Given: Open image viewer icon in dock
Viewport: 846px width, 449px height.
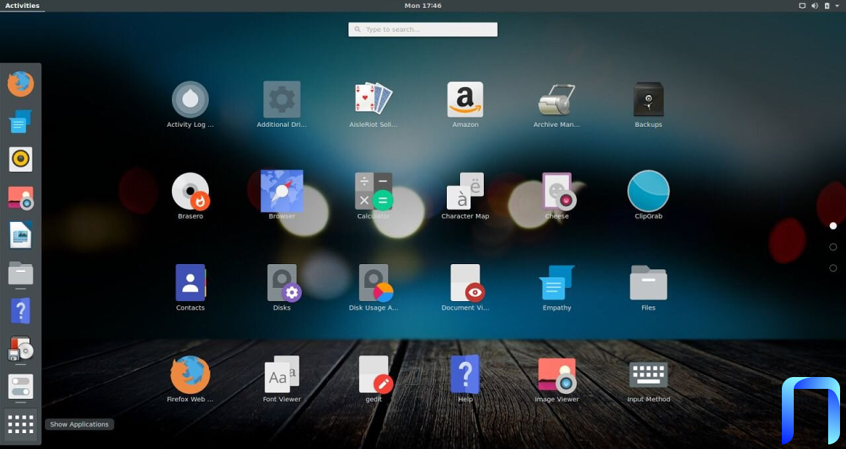Looking at the screenshot, I should pos(20,197).
